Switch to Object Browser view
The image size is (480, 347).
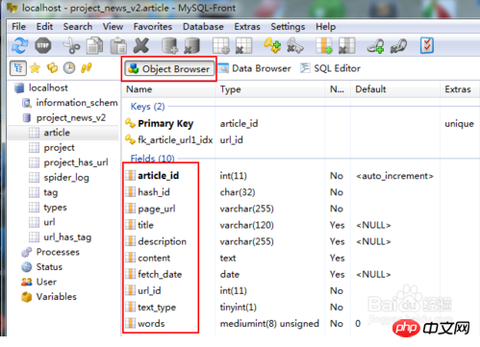[x=169, y=68]
